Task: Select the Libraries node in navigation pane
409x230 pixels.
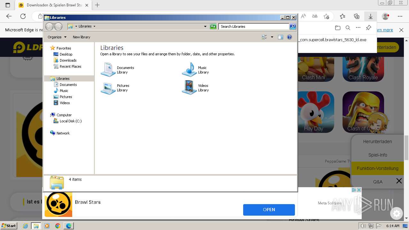Action: tap(63, 79)
